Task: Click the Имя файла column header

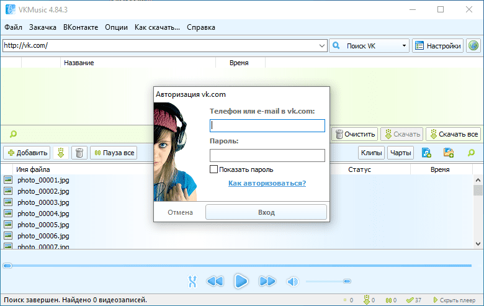Action: click(33, 169)
